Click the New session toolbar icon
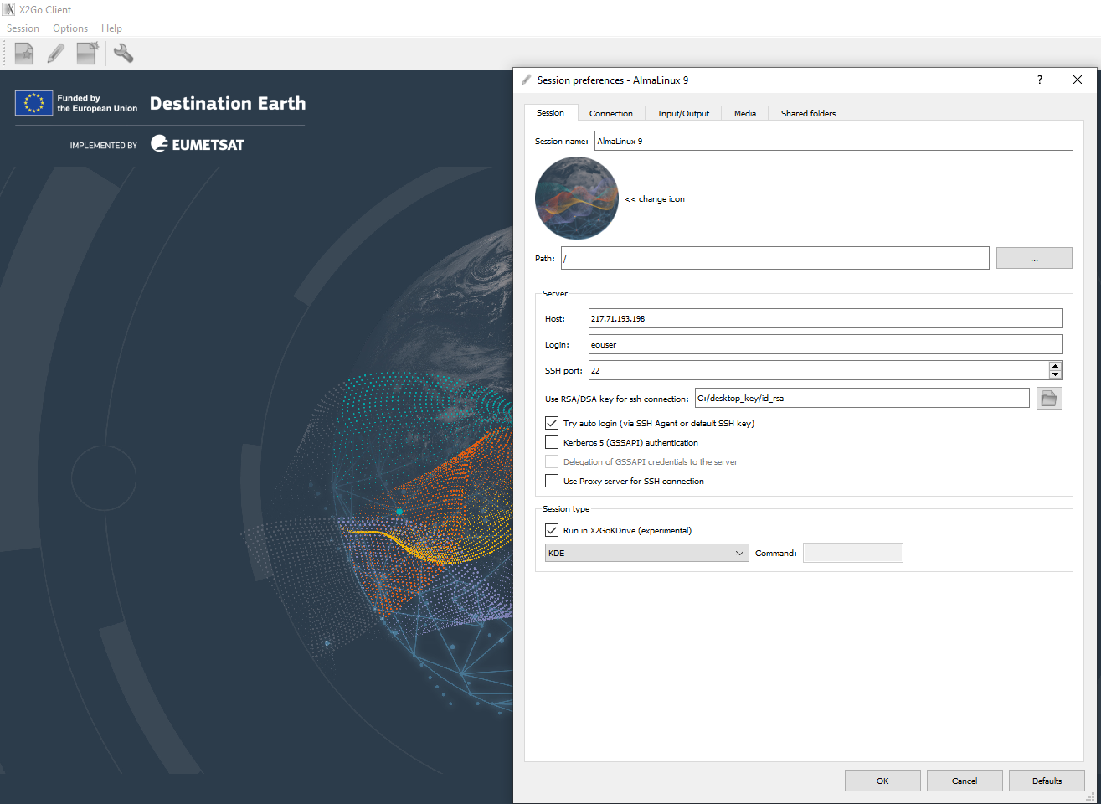The height and width of the screenshot is (804, 1101). pyautogui.click(x=24, y=54)
